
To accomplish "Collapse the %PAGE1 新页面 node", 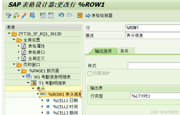I will point(19,70).
